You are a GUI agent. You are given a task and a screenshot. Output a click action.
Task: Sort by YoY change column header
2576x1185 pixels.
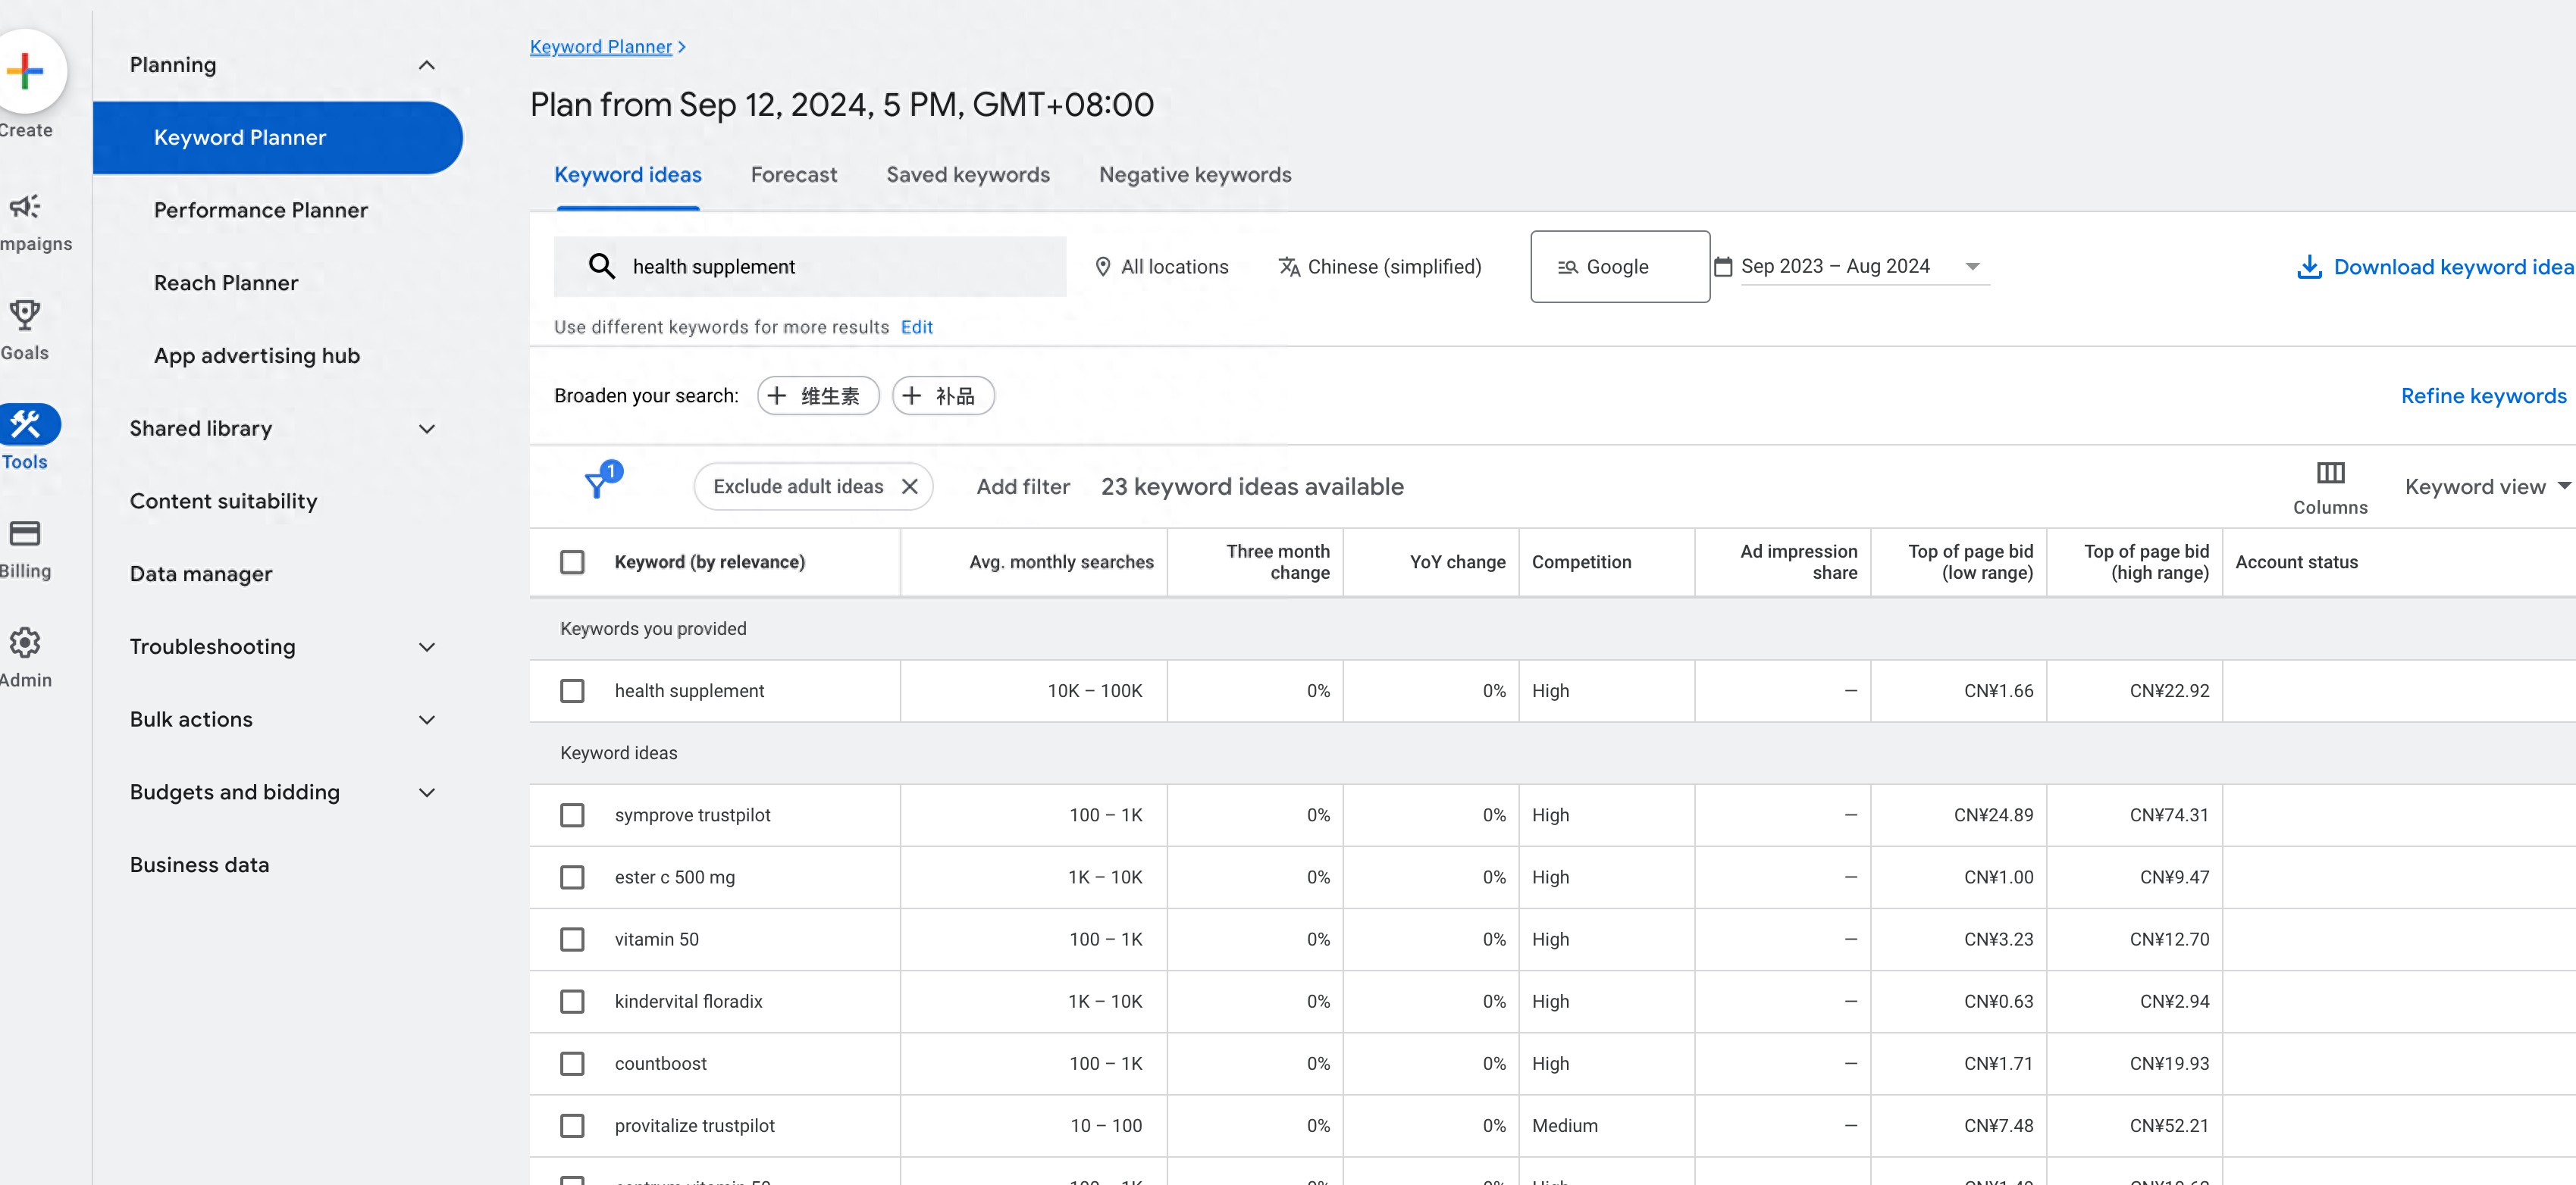(1457, 562)
